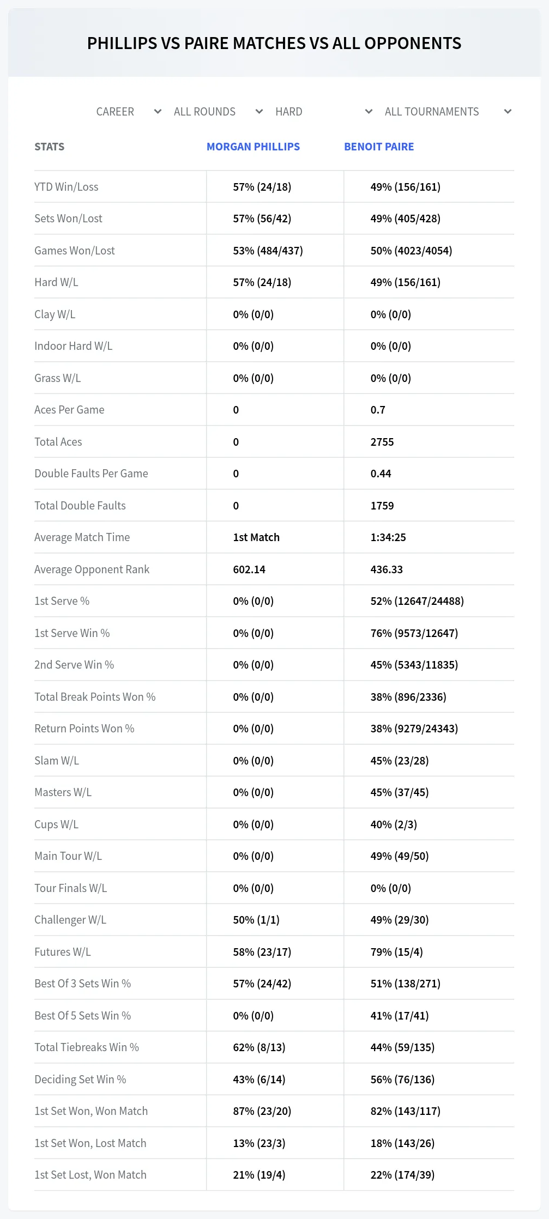Click Phillips' 62% (8/13) tiebreaks value

coord(260,1047)
